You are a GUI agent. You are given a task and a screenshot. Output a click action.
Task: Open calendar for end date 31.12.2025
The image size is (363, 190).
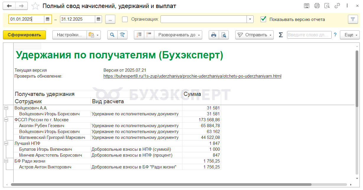(x=98, y=19)
